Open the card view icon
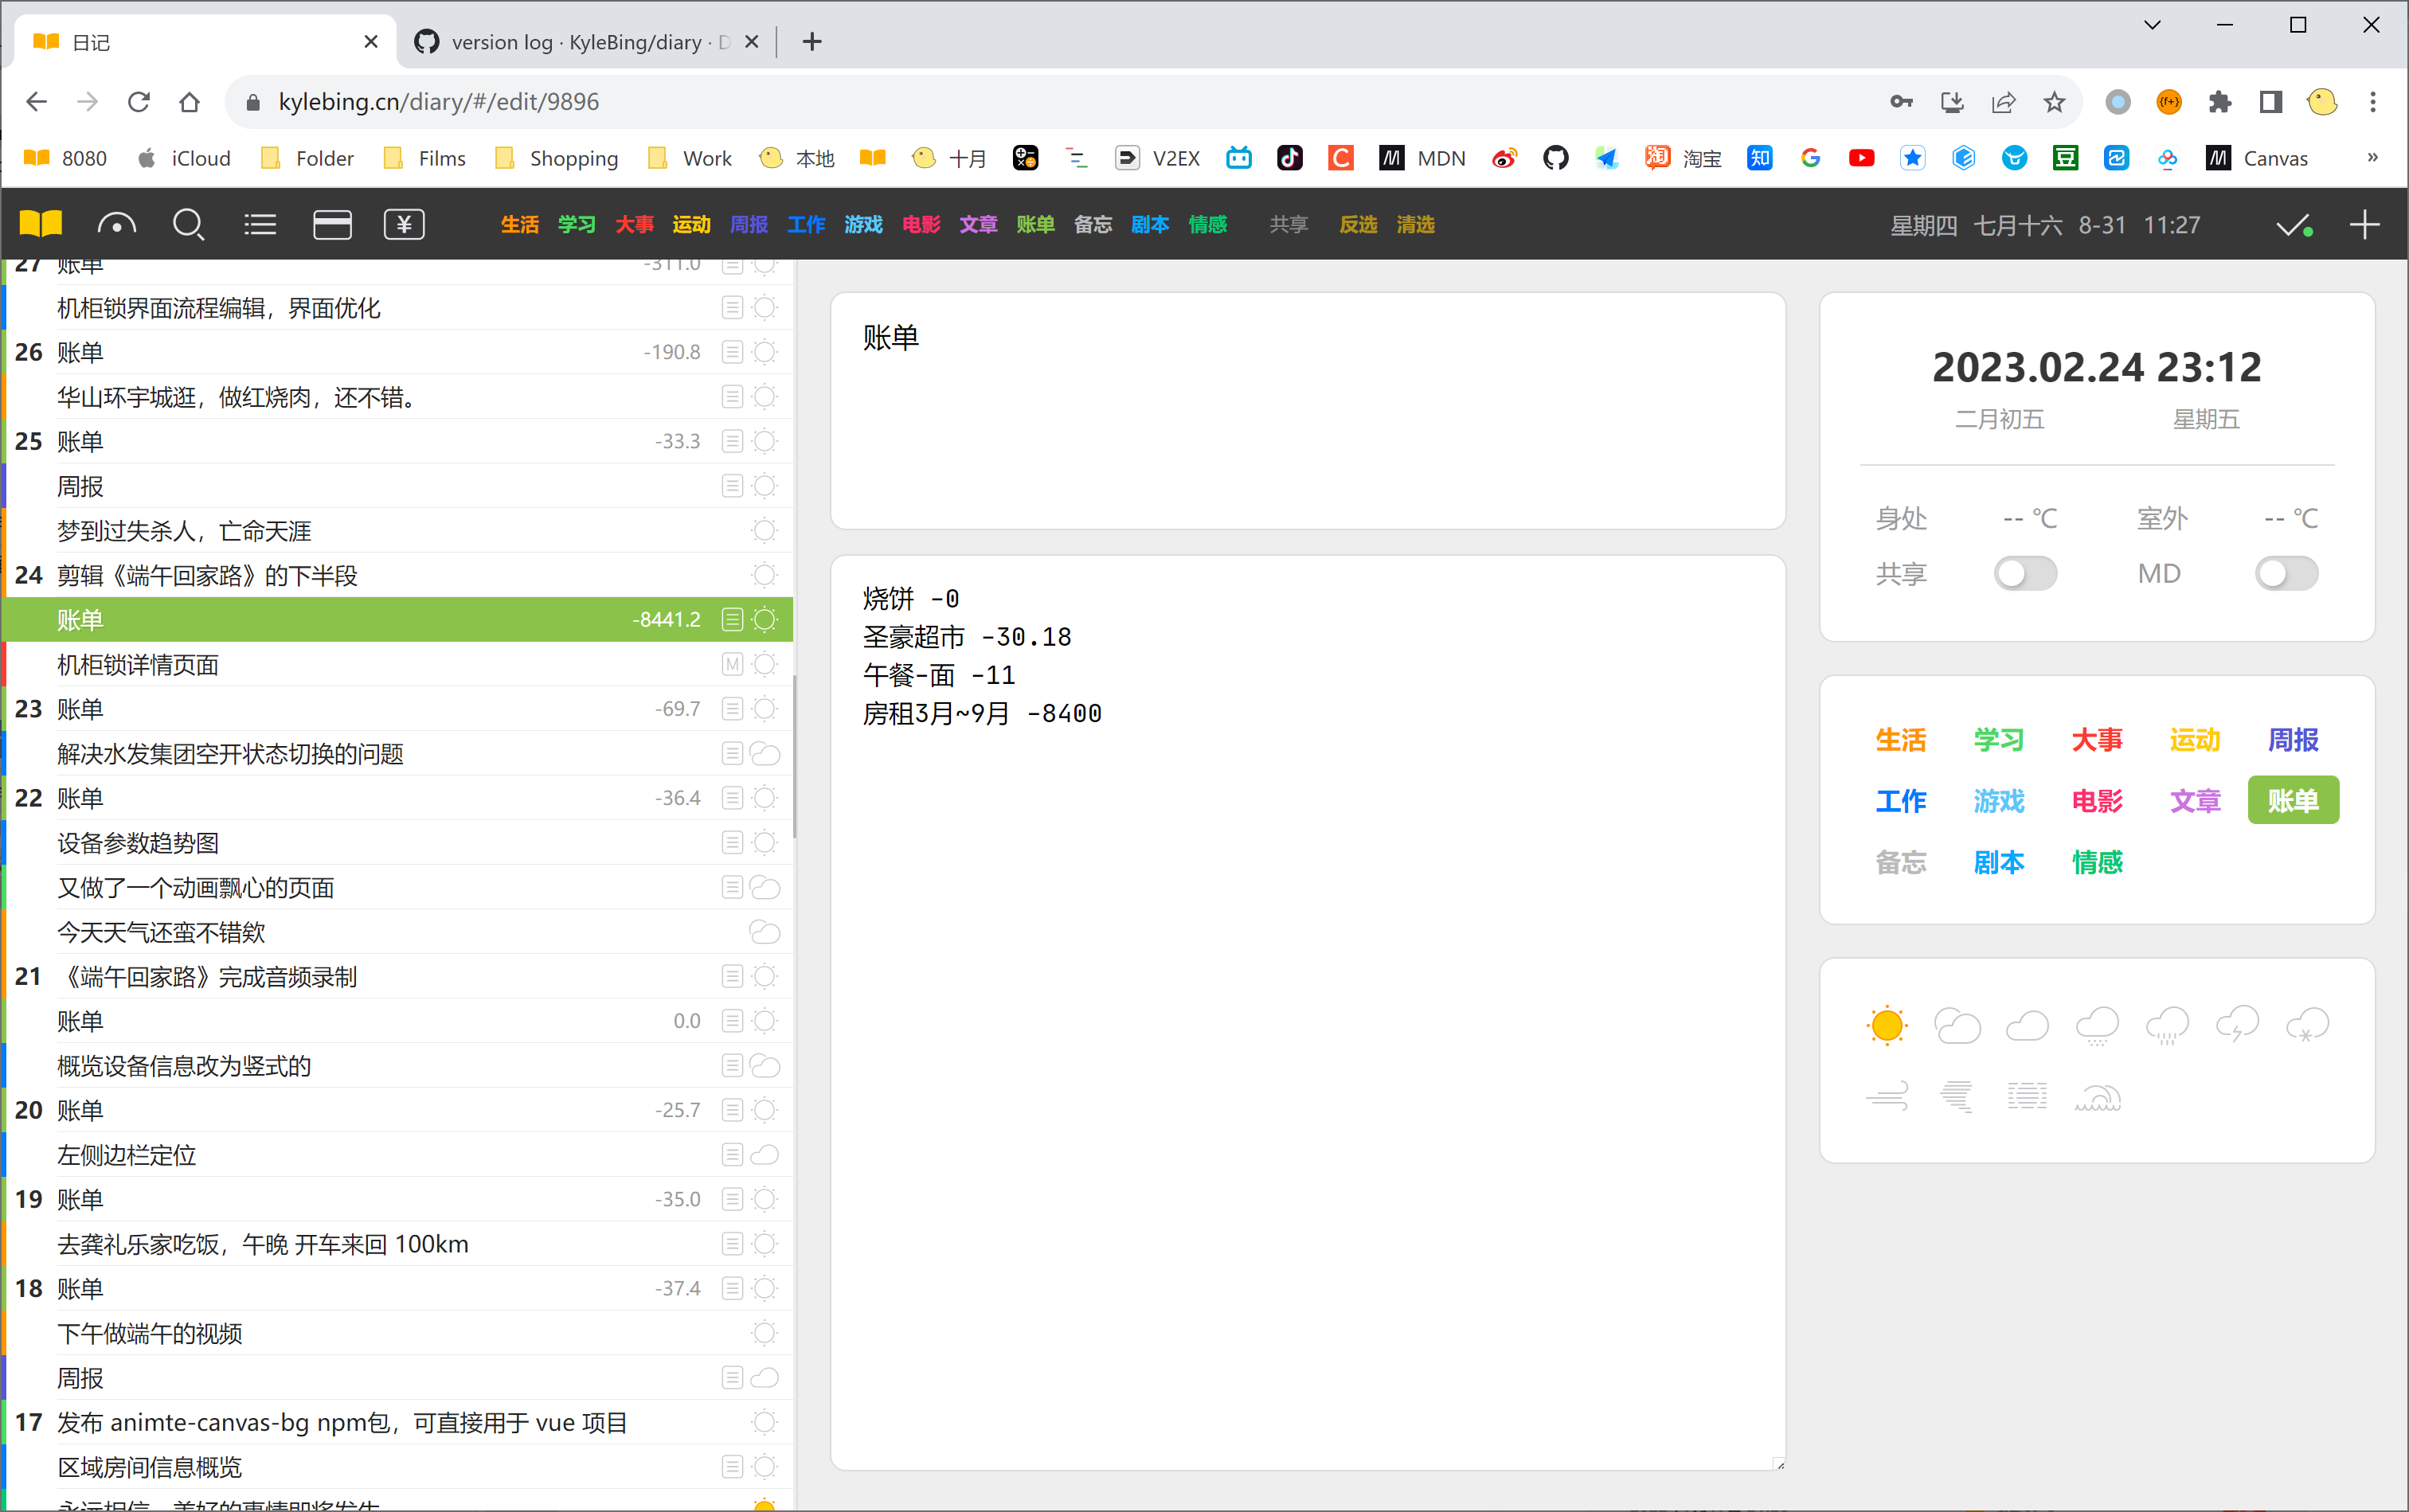2409x1512 pixels. coord(332,224)
